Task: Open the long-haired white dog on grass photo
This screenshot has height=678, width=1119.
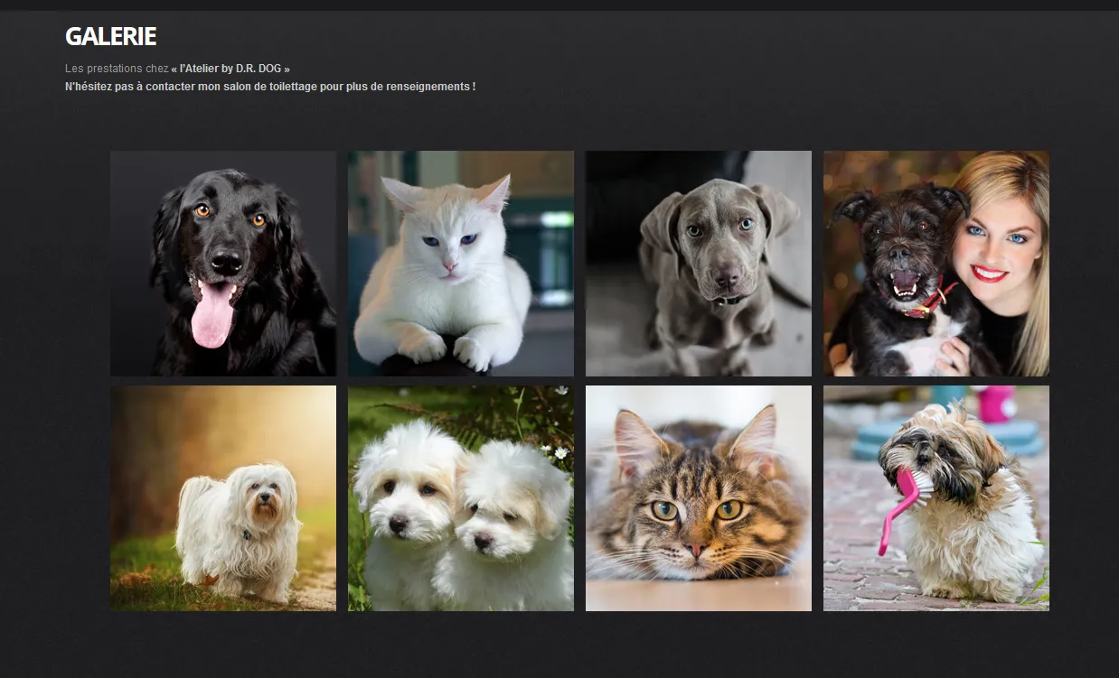Action: 223,498
